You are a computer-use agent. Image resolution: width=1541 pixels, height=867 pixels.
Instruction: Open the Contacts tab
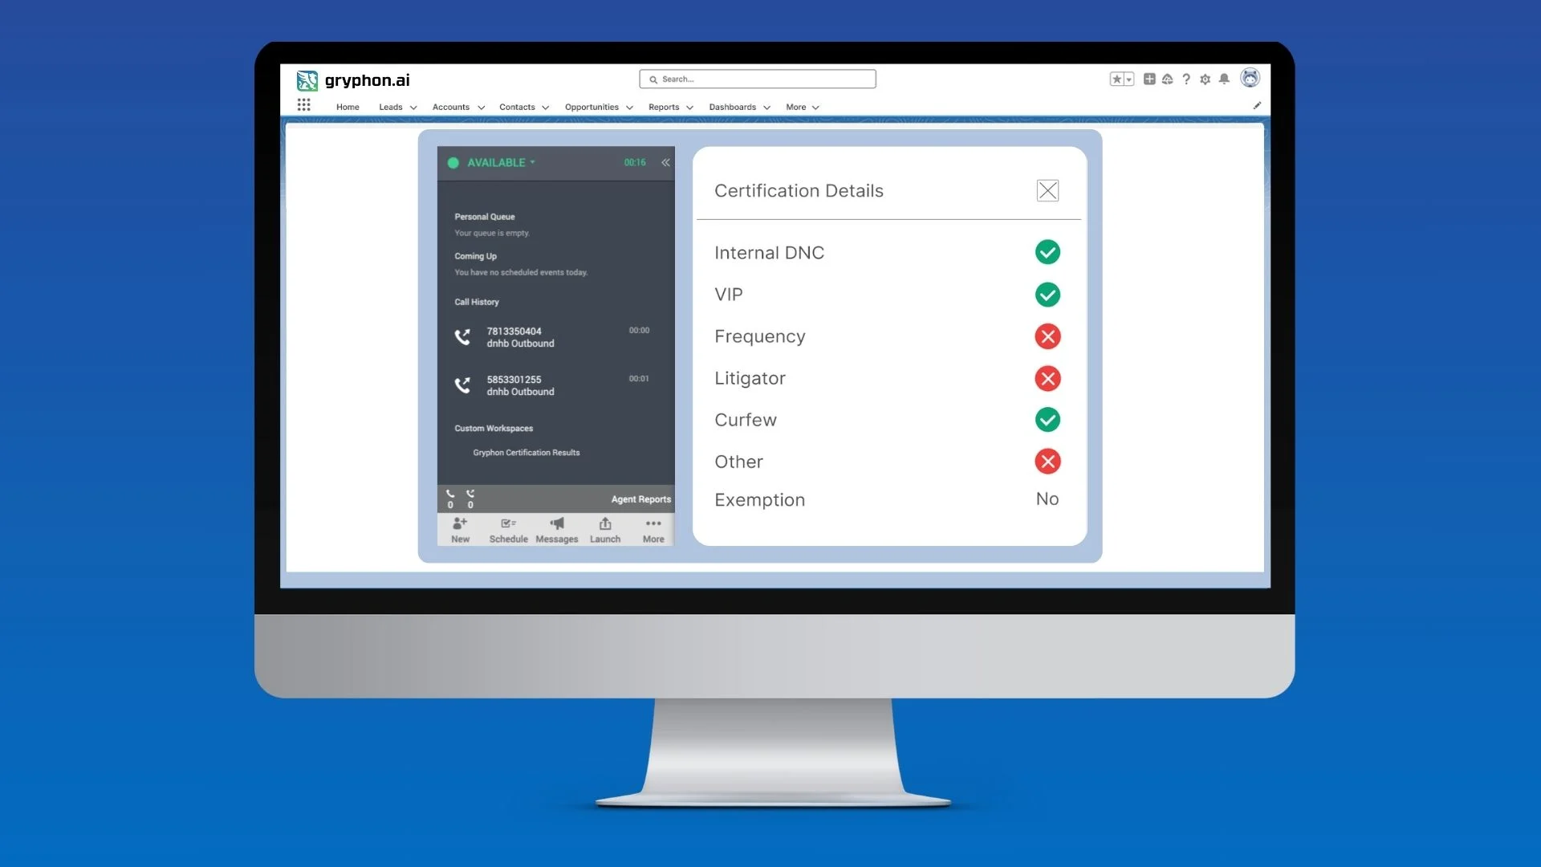coord(517,107)
